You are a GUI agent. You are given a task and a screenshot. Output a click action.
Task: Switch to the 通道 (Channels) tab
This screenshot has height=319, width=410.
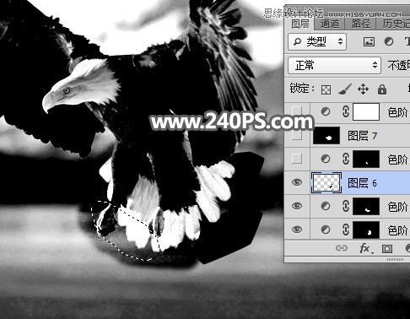(330, 24)
